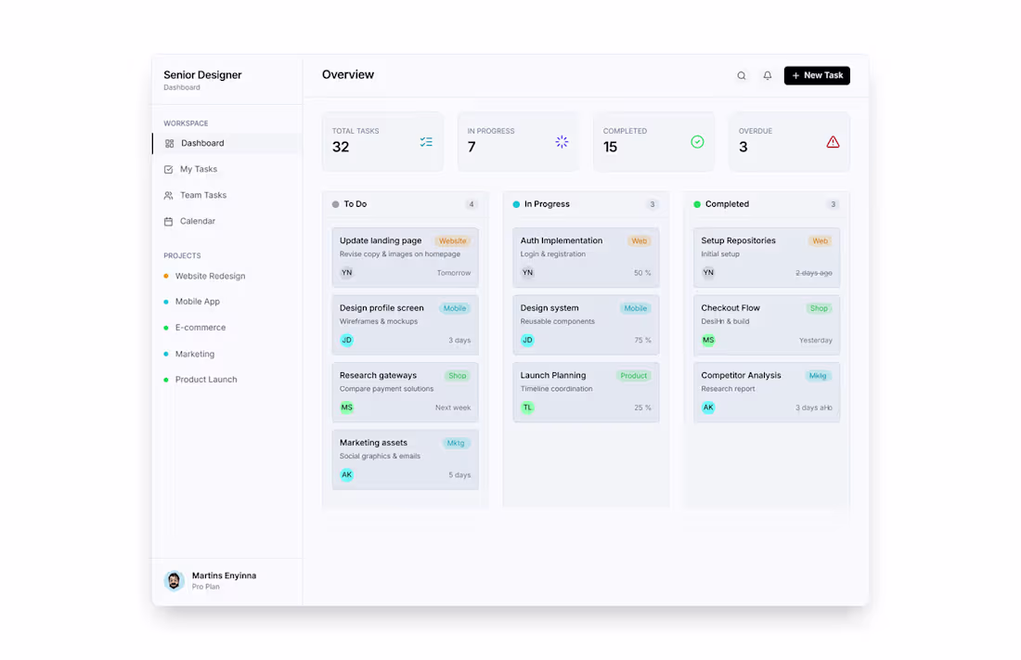This screenshot has width=1021, height=660.
Task: Collapse the Workspace section header
Action: pyautogui.click(x=186, y=123)
